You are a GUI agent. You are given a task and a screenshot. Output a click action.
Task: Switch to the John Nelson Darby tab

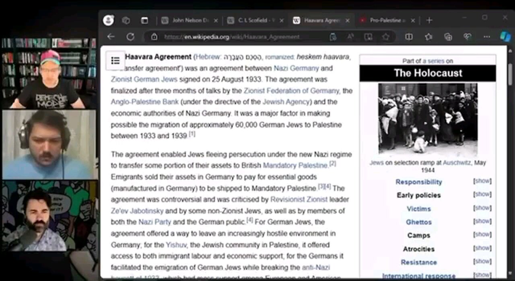point(189,20)
